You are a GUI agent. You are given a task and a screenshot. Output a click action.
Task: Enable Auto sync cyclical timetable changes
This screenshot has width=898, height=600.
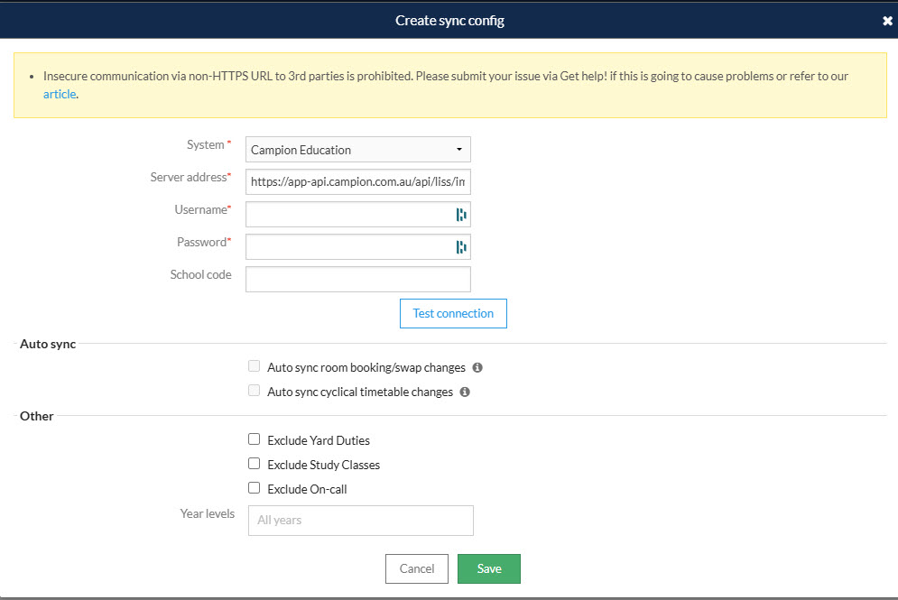coord(255,392)
